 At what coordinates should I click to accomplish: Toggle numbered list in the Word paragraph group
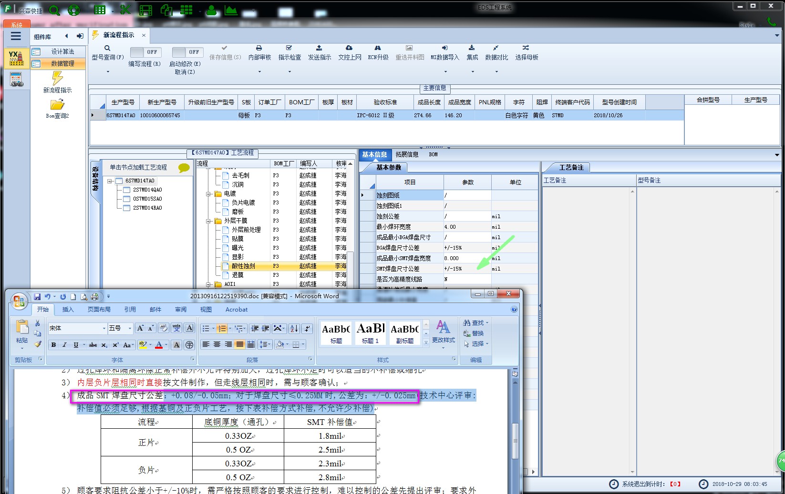click(222, 328)
